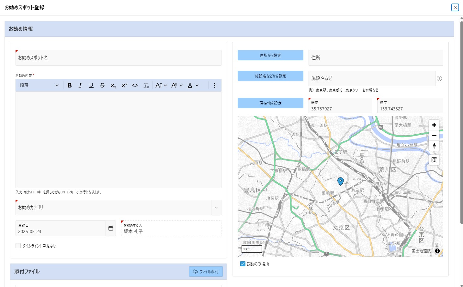This screenshot has width=463, height=287.
Task: Click the blue location marker on map
Action: (341, 181)
